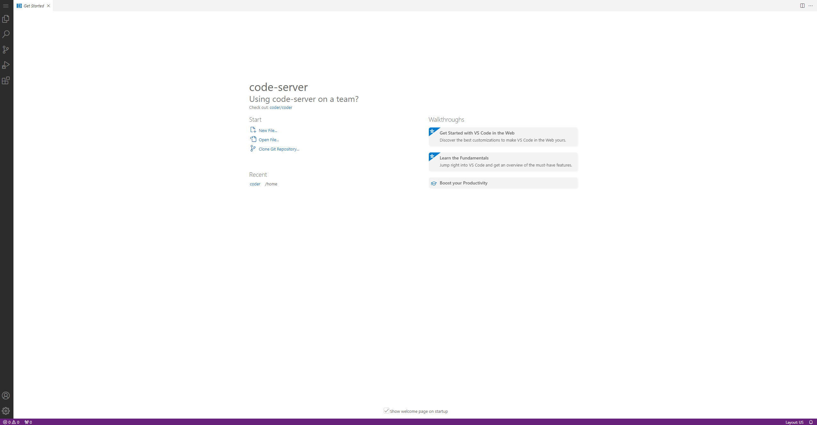Click the Clone Git Repository... link

279,149
